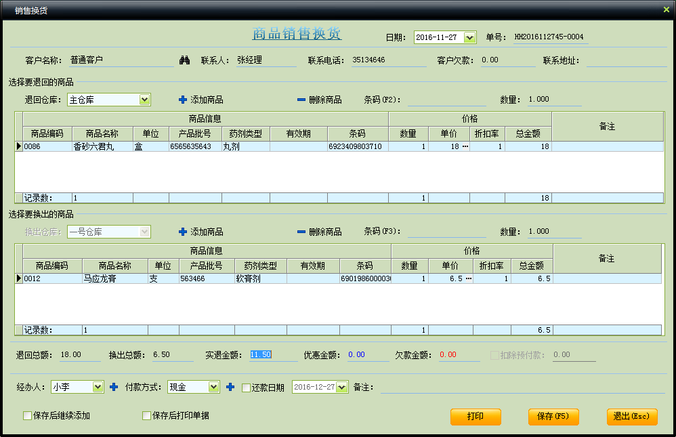Viewport: 676px width, 437px height.
Task: Click the 总金额 header in exchange-out table
Action: coord(532,266)
